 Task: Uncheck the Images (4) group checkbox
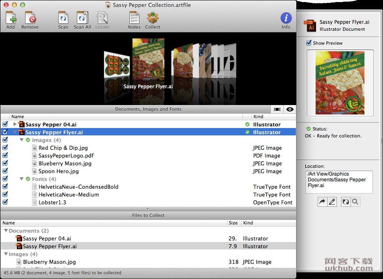[x=5, y=140]
